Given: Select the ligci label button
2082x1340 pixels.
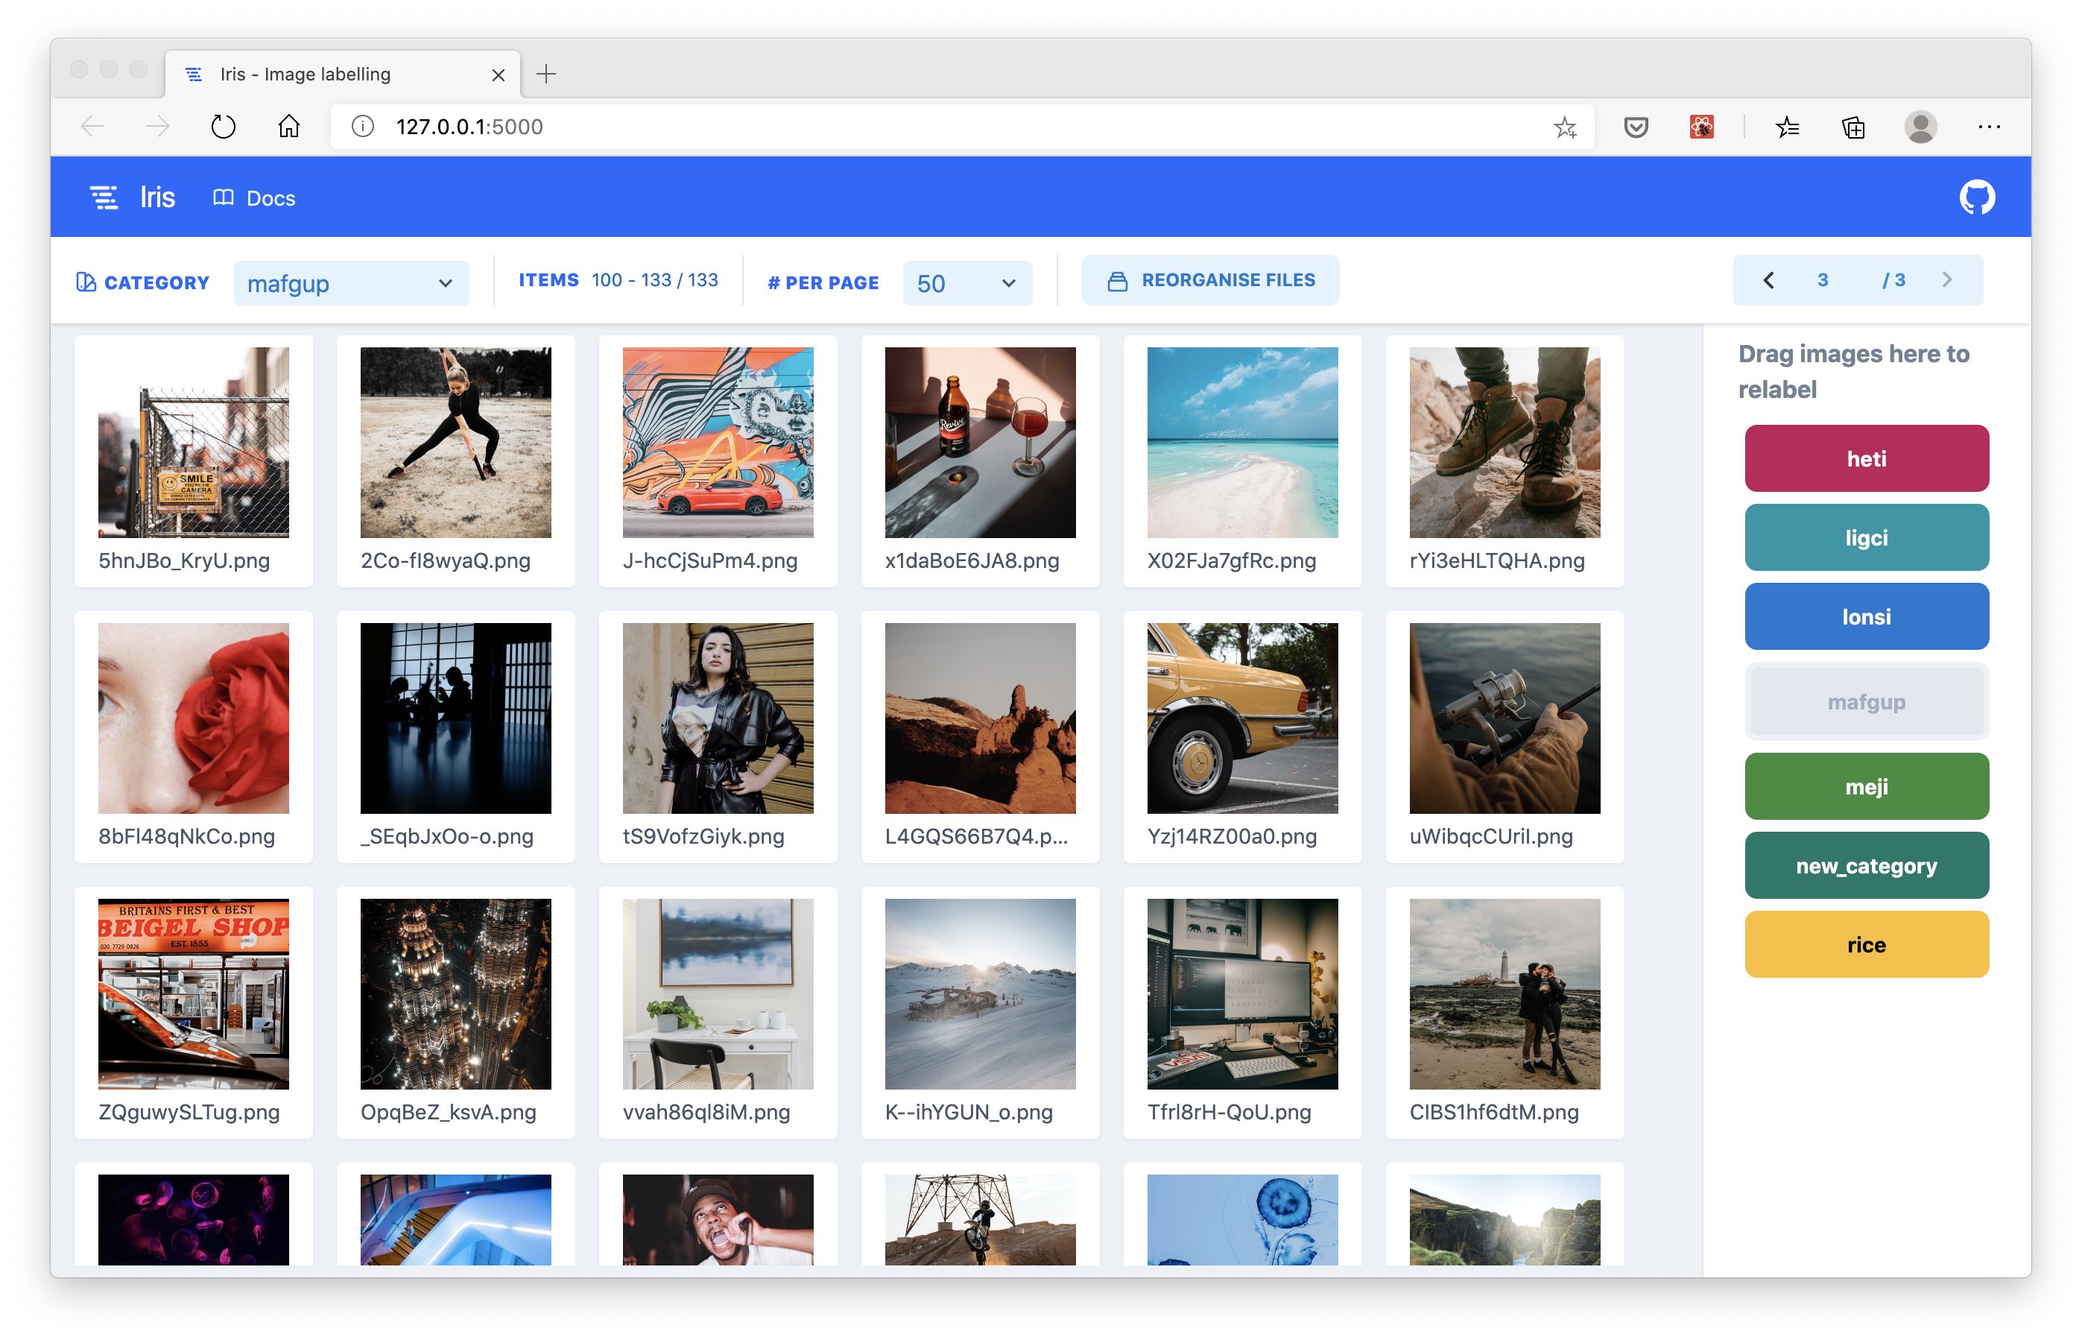Looking at the screenshot, I should pyautogui.click(x=1866, y=538).
